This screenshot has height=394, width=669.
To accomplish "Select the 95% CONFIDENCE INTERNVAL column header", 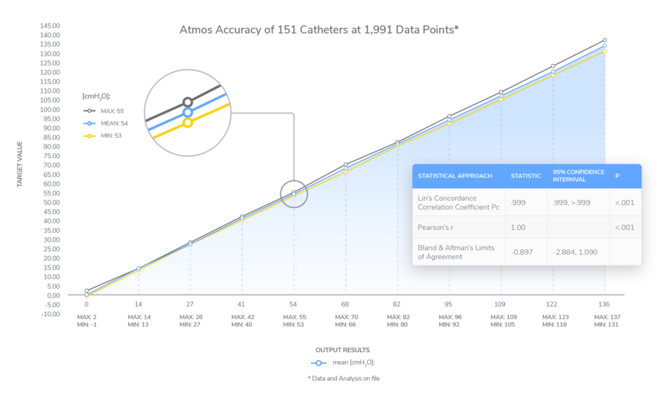I will 577,176.
